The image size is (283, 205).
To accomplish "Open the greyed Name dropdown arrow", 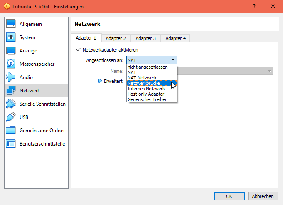I will (270, 71).
